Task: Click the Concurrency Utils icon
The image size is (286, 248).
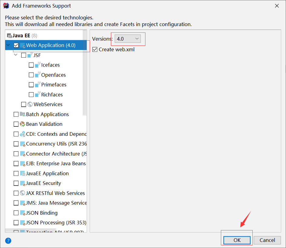Action: 22,144
